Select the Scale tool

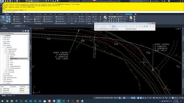pos(88,21)
